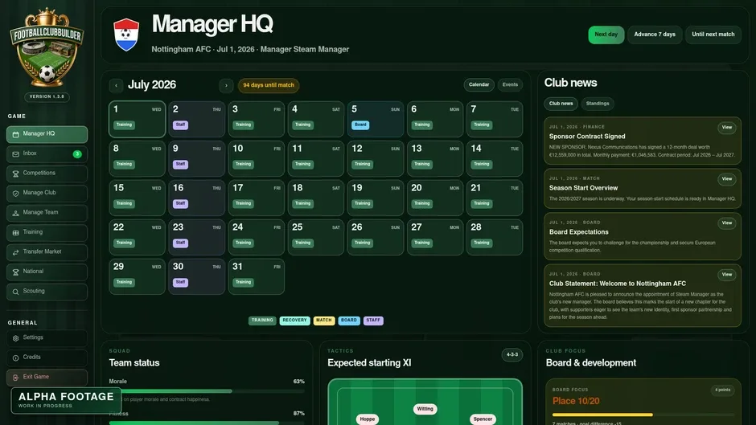Click the Credits info icon
This screenshot has width=756, height=425.
[x=15, y=358]
